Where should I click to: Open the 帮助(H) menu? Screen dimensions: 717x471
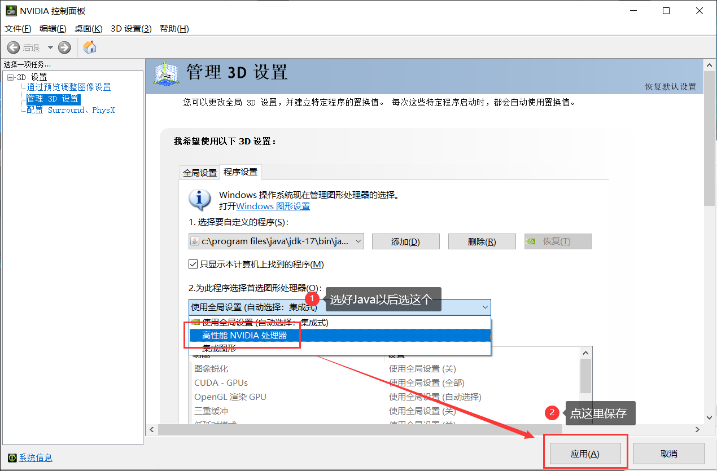174,29
